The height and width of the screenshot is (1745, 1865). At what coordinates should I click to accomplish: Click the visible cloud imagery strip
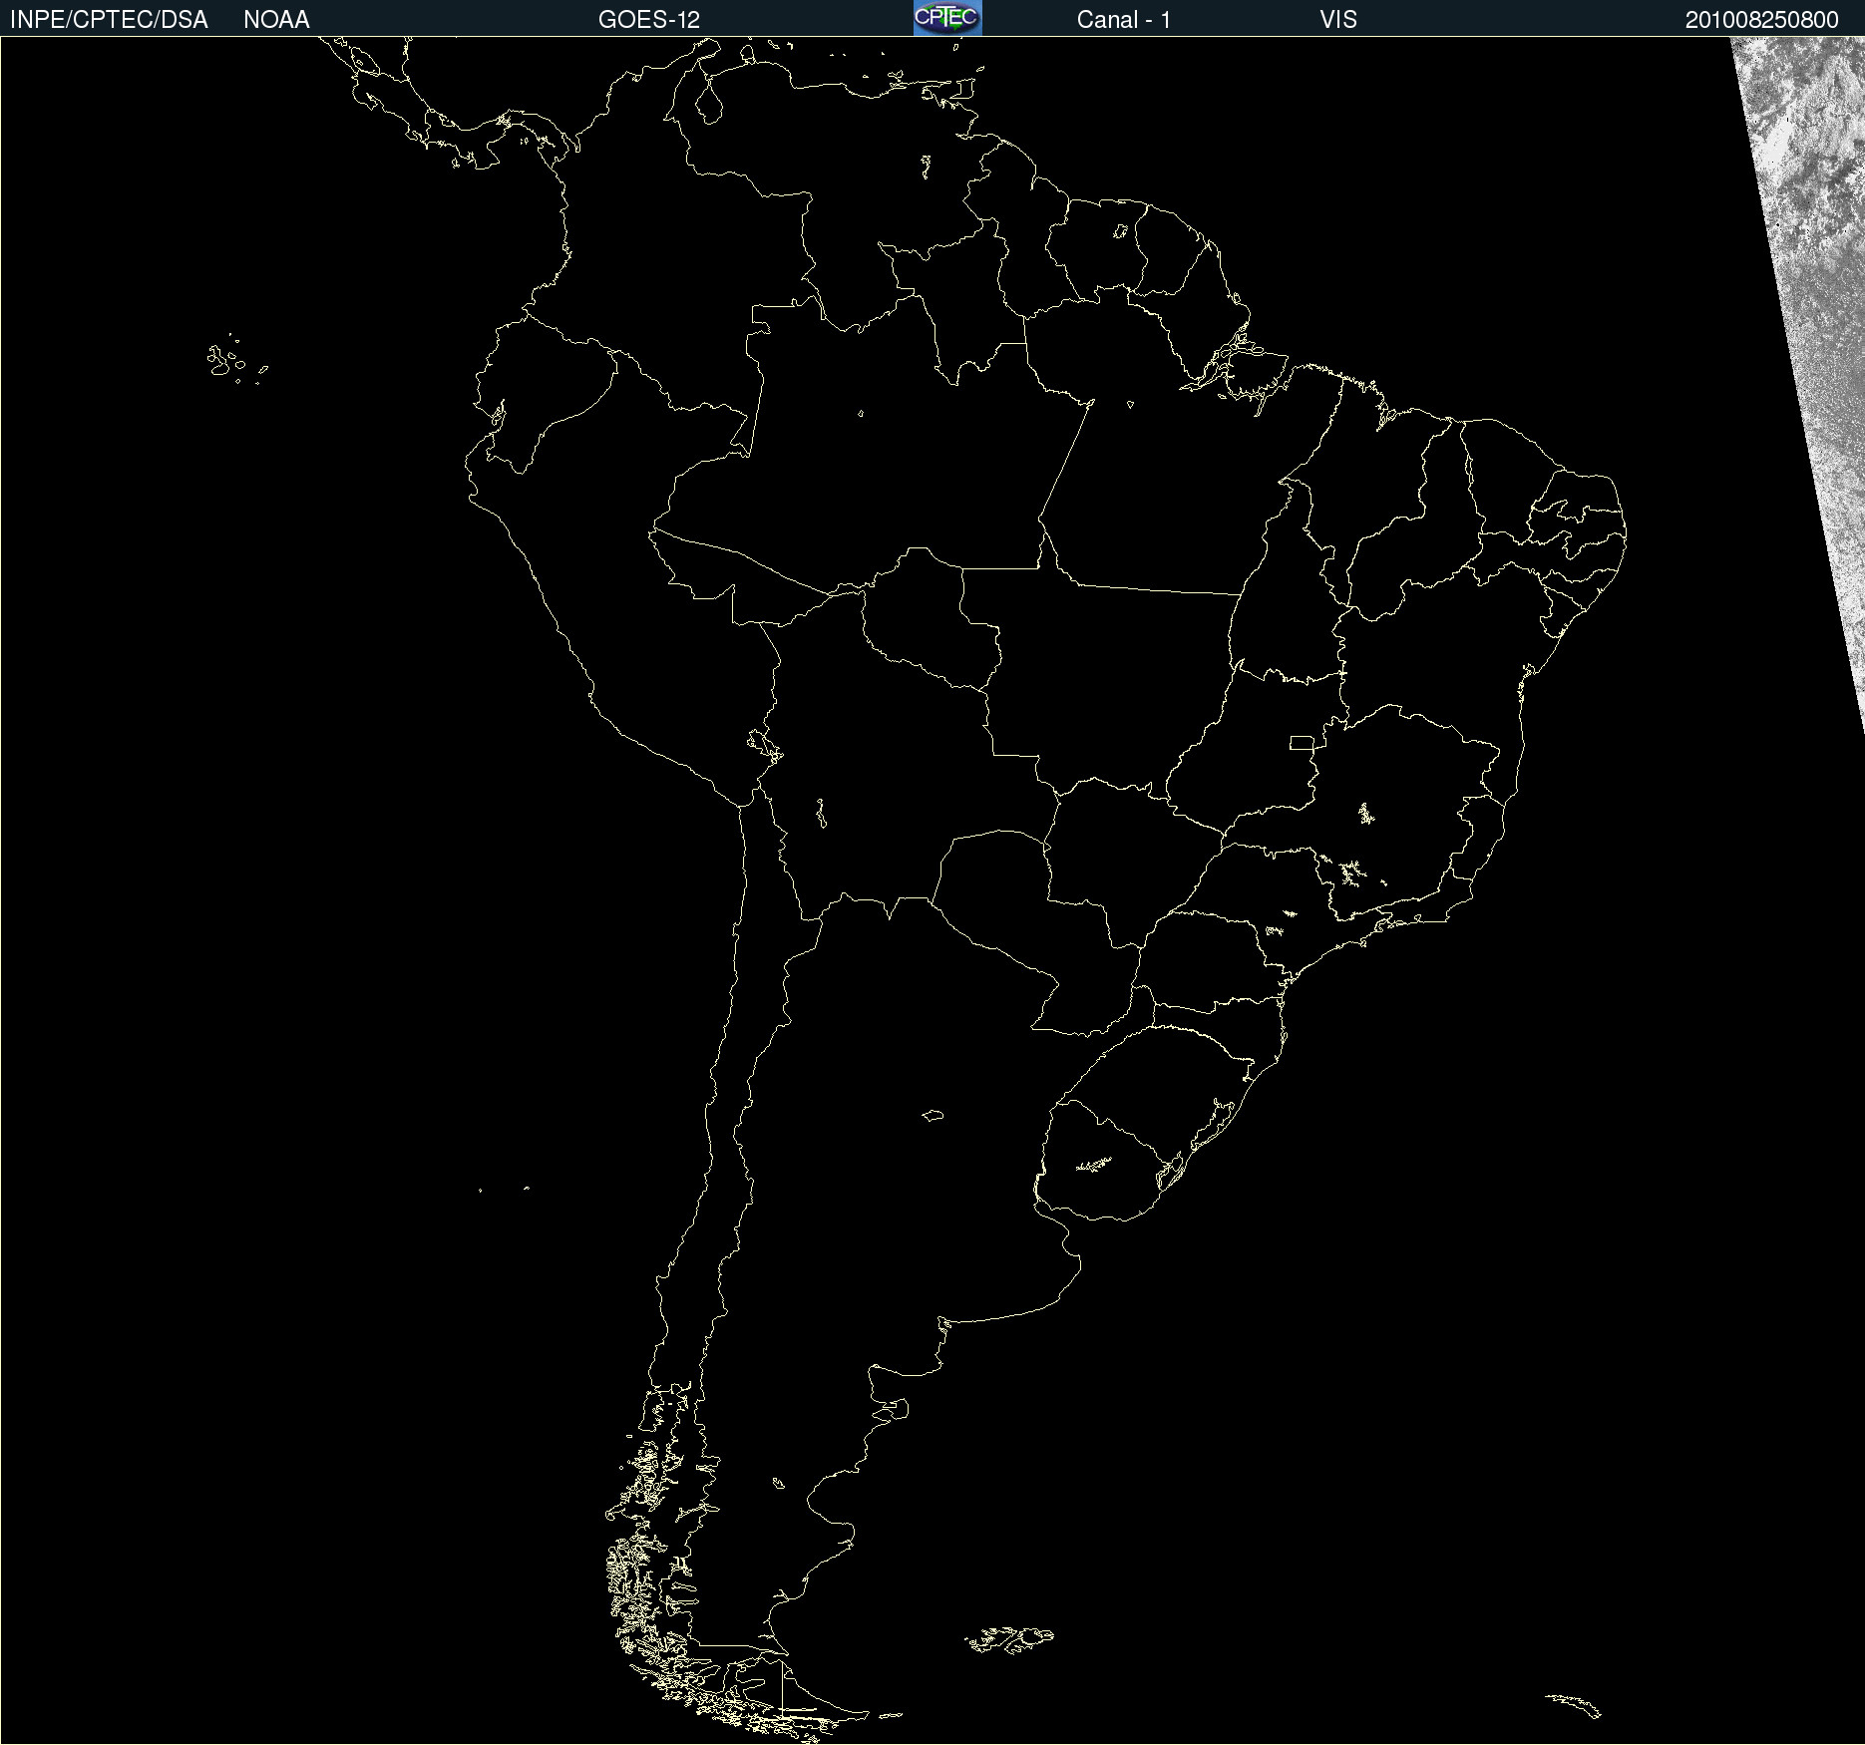coord(1813,299)
